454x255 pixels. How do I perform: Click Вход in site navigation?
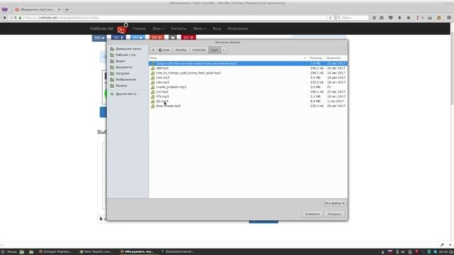[x=216, y=28]
